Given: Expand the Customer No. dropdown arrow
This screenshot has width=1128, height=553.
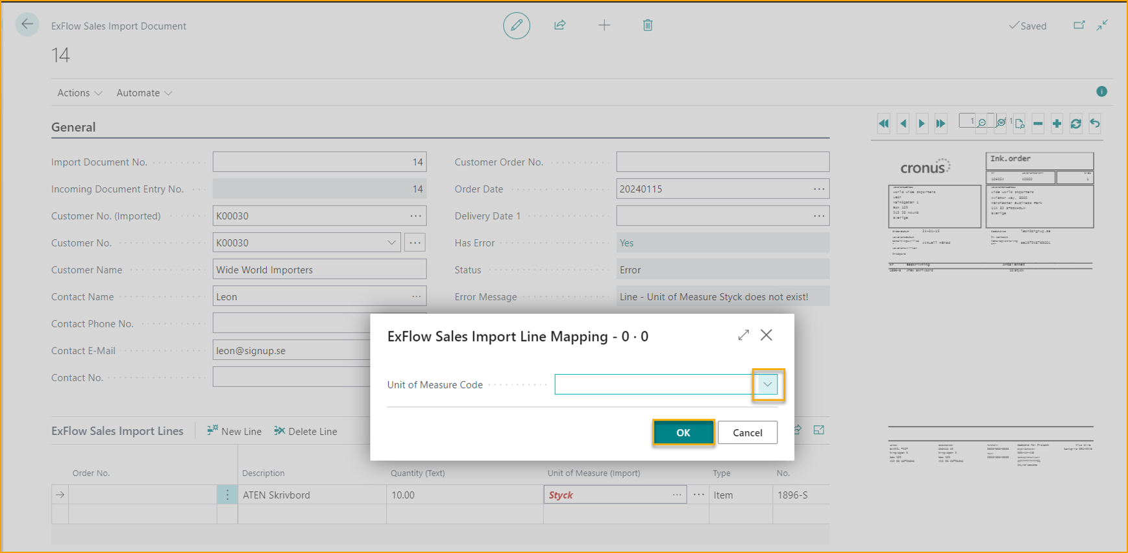Looking at the screenshot, I should click(x=391, y=242).
